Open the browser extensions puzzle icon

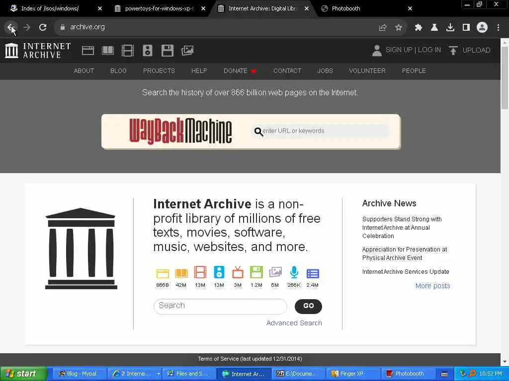(x=419, y=28)
